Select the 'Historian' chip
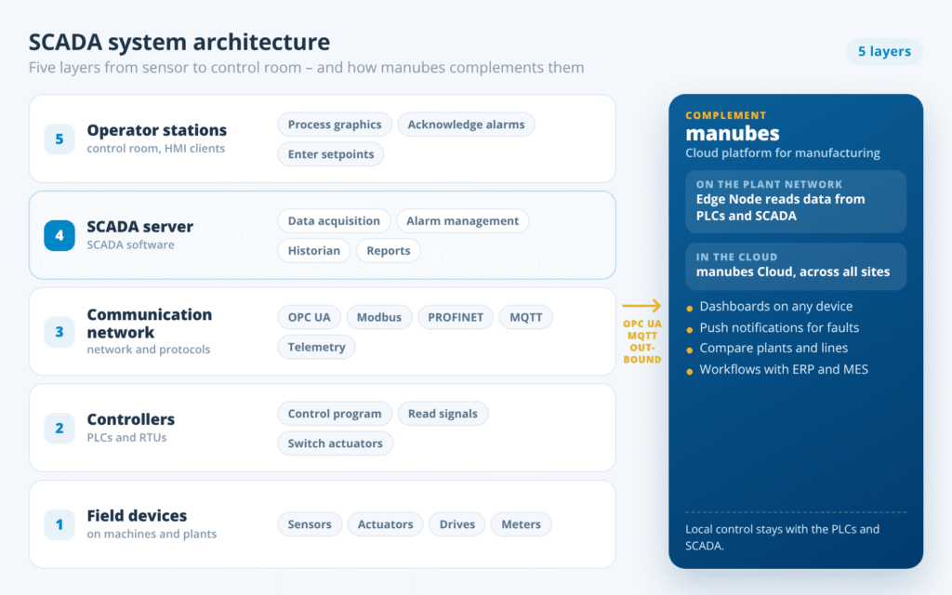Screen dimensions: 952x595 pos(314,251)
